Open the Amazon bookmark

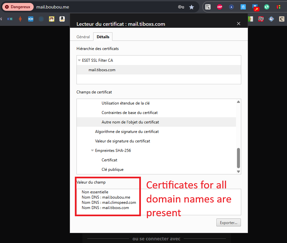pyautogui.click(x=62, y=19)
